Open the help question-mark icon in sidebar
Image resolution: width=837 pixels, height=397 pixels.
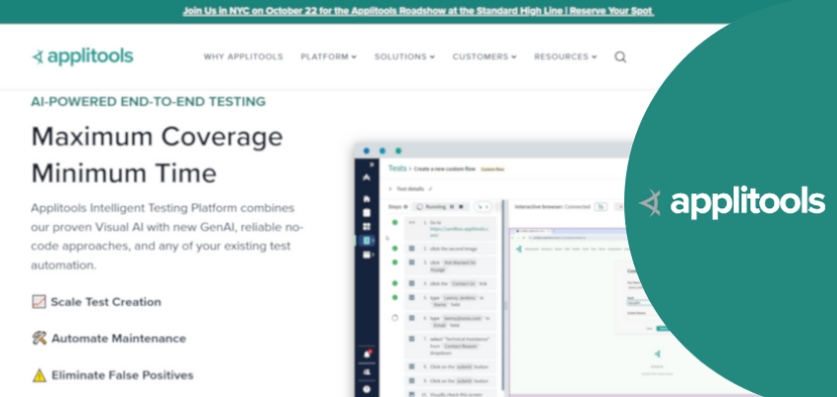[366, 389]
